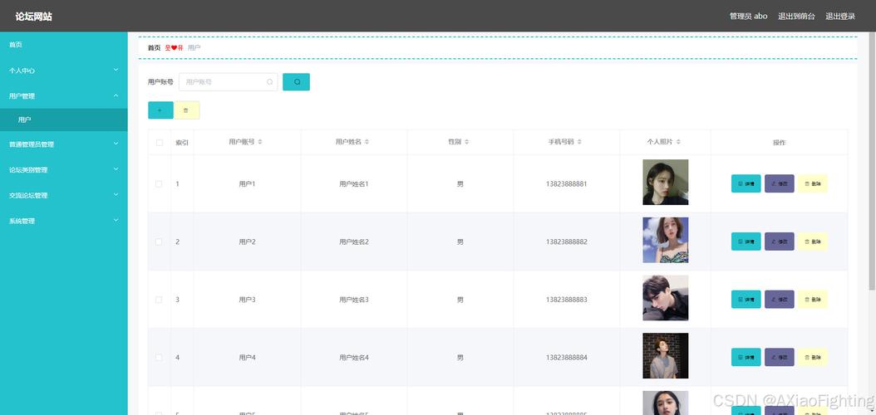Collapse the 用户管理 sidebar chevron
The width and height of the screenshot is (876, 415).
[116, 96]
